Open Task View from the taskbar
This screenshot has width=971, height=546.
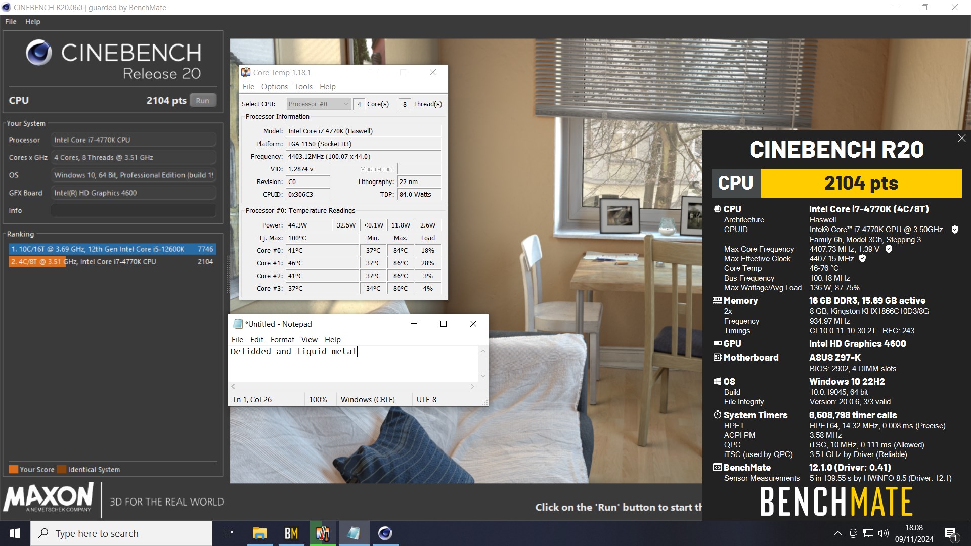coord(228,533)
